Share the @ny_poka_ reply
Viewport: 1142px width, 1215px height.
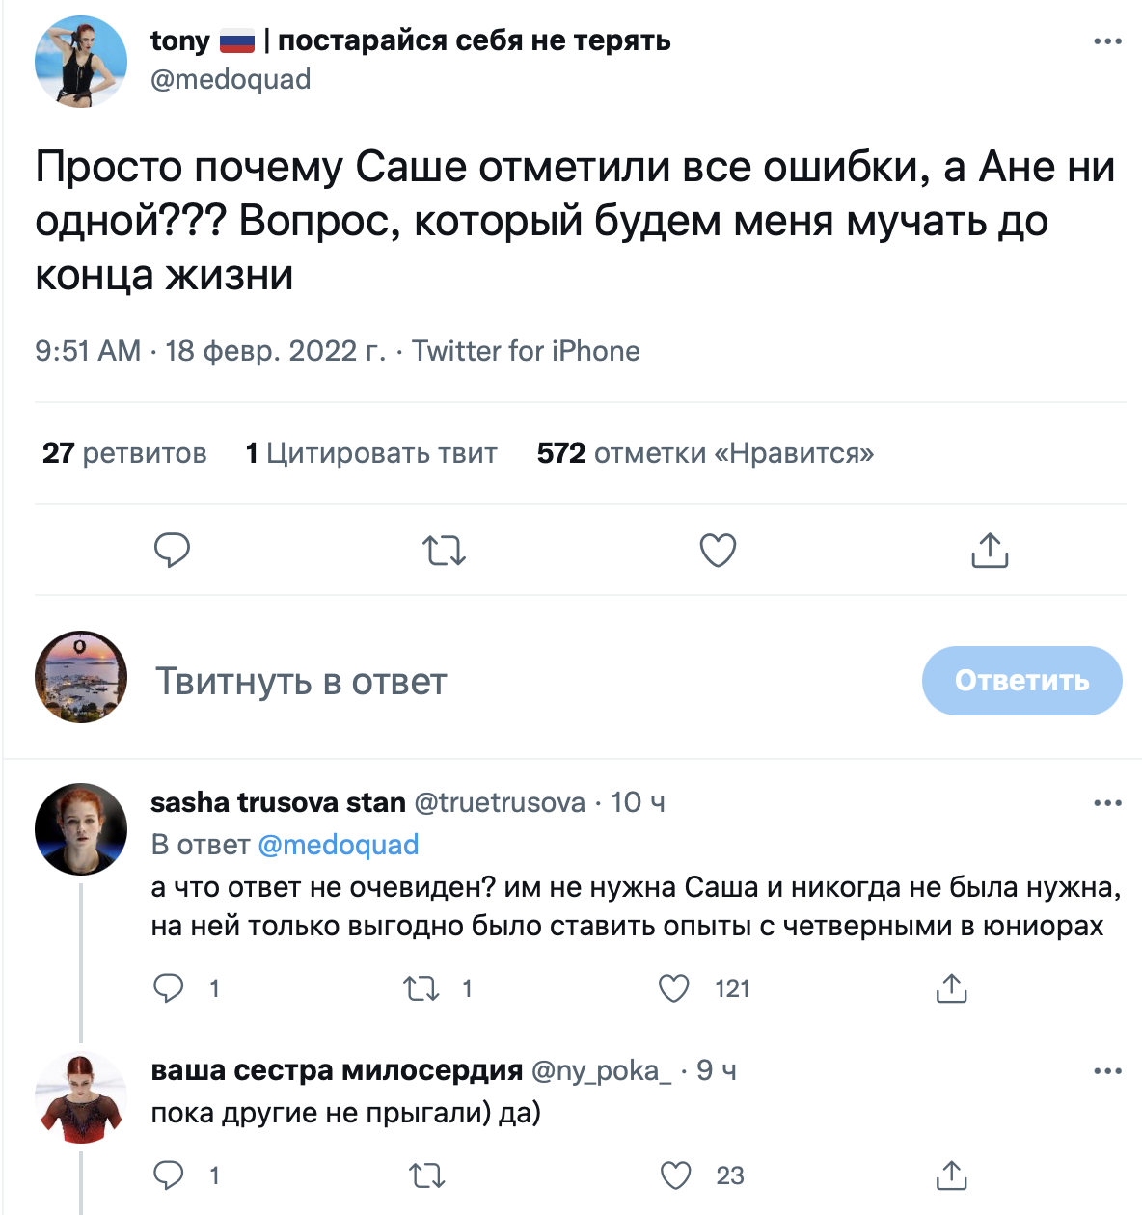click(x=951, y=1175)
